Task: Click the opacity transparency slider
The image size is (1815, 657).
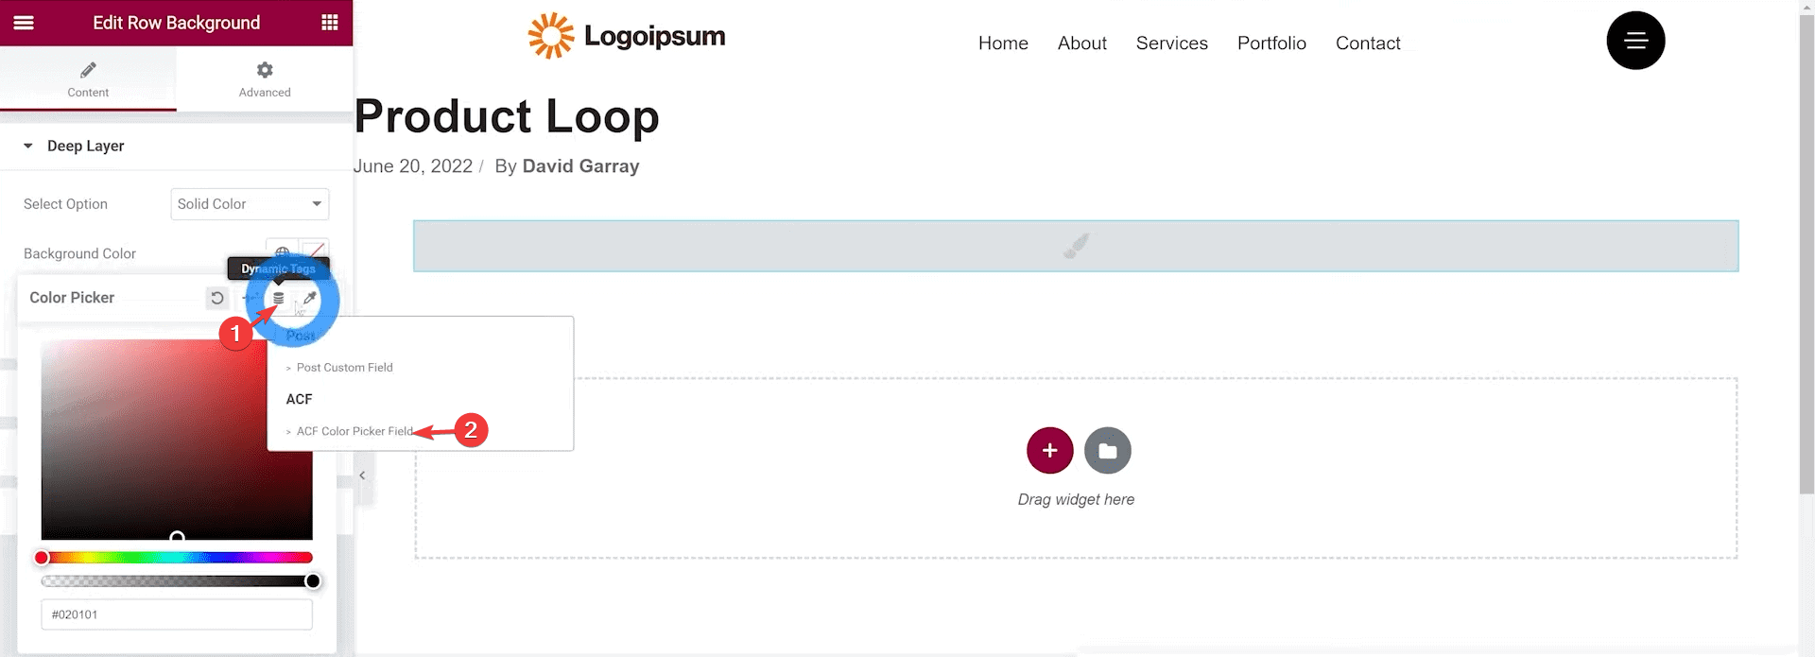Action: coord(177,581)
